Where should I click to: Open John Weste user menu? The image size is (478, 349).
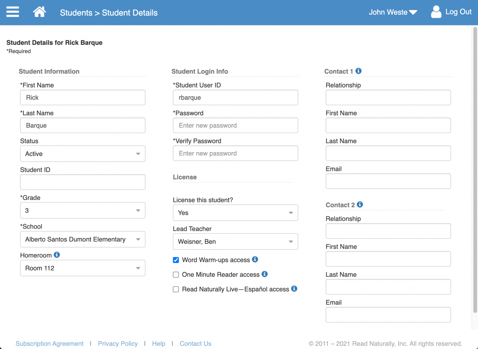pyautogui.click(x=393, y=12)
